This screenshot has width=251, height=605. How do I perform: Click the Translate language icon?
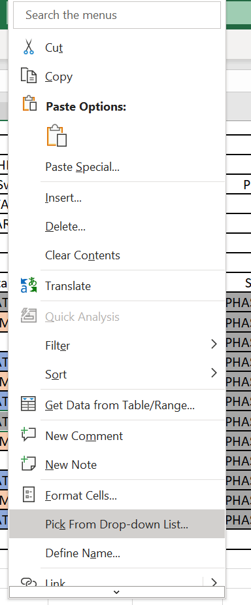pos(29,285)
